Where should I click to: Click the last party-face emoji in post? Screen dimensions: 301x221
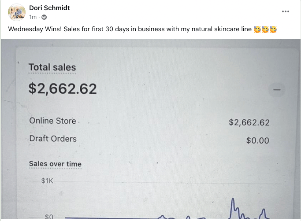[x=273, y=29]
